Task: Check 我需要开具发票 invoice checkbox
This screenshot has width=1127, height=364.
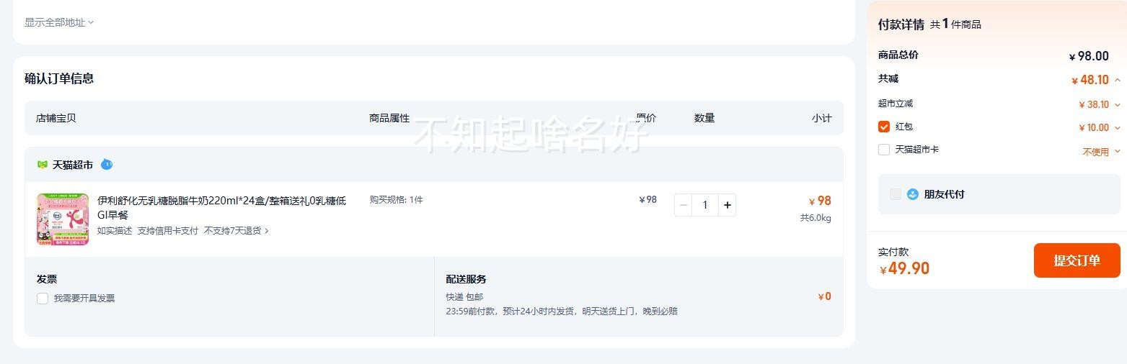Action: coord(43,299)
